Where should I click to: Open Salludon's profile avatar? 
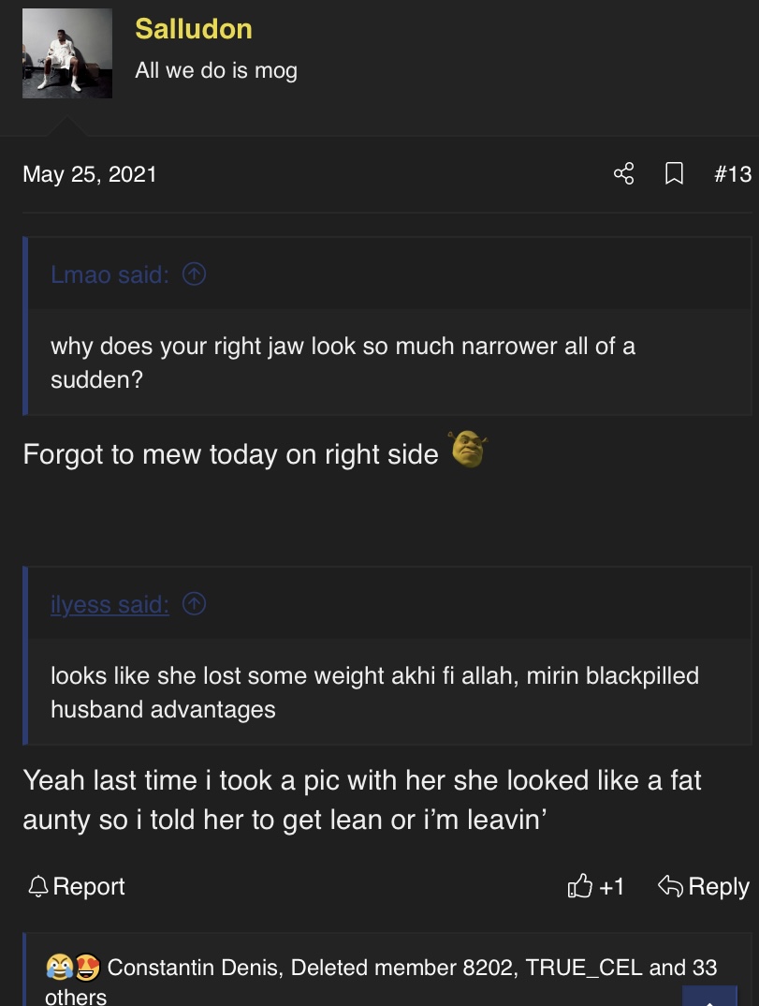point(67,53)
